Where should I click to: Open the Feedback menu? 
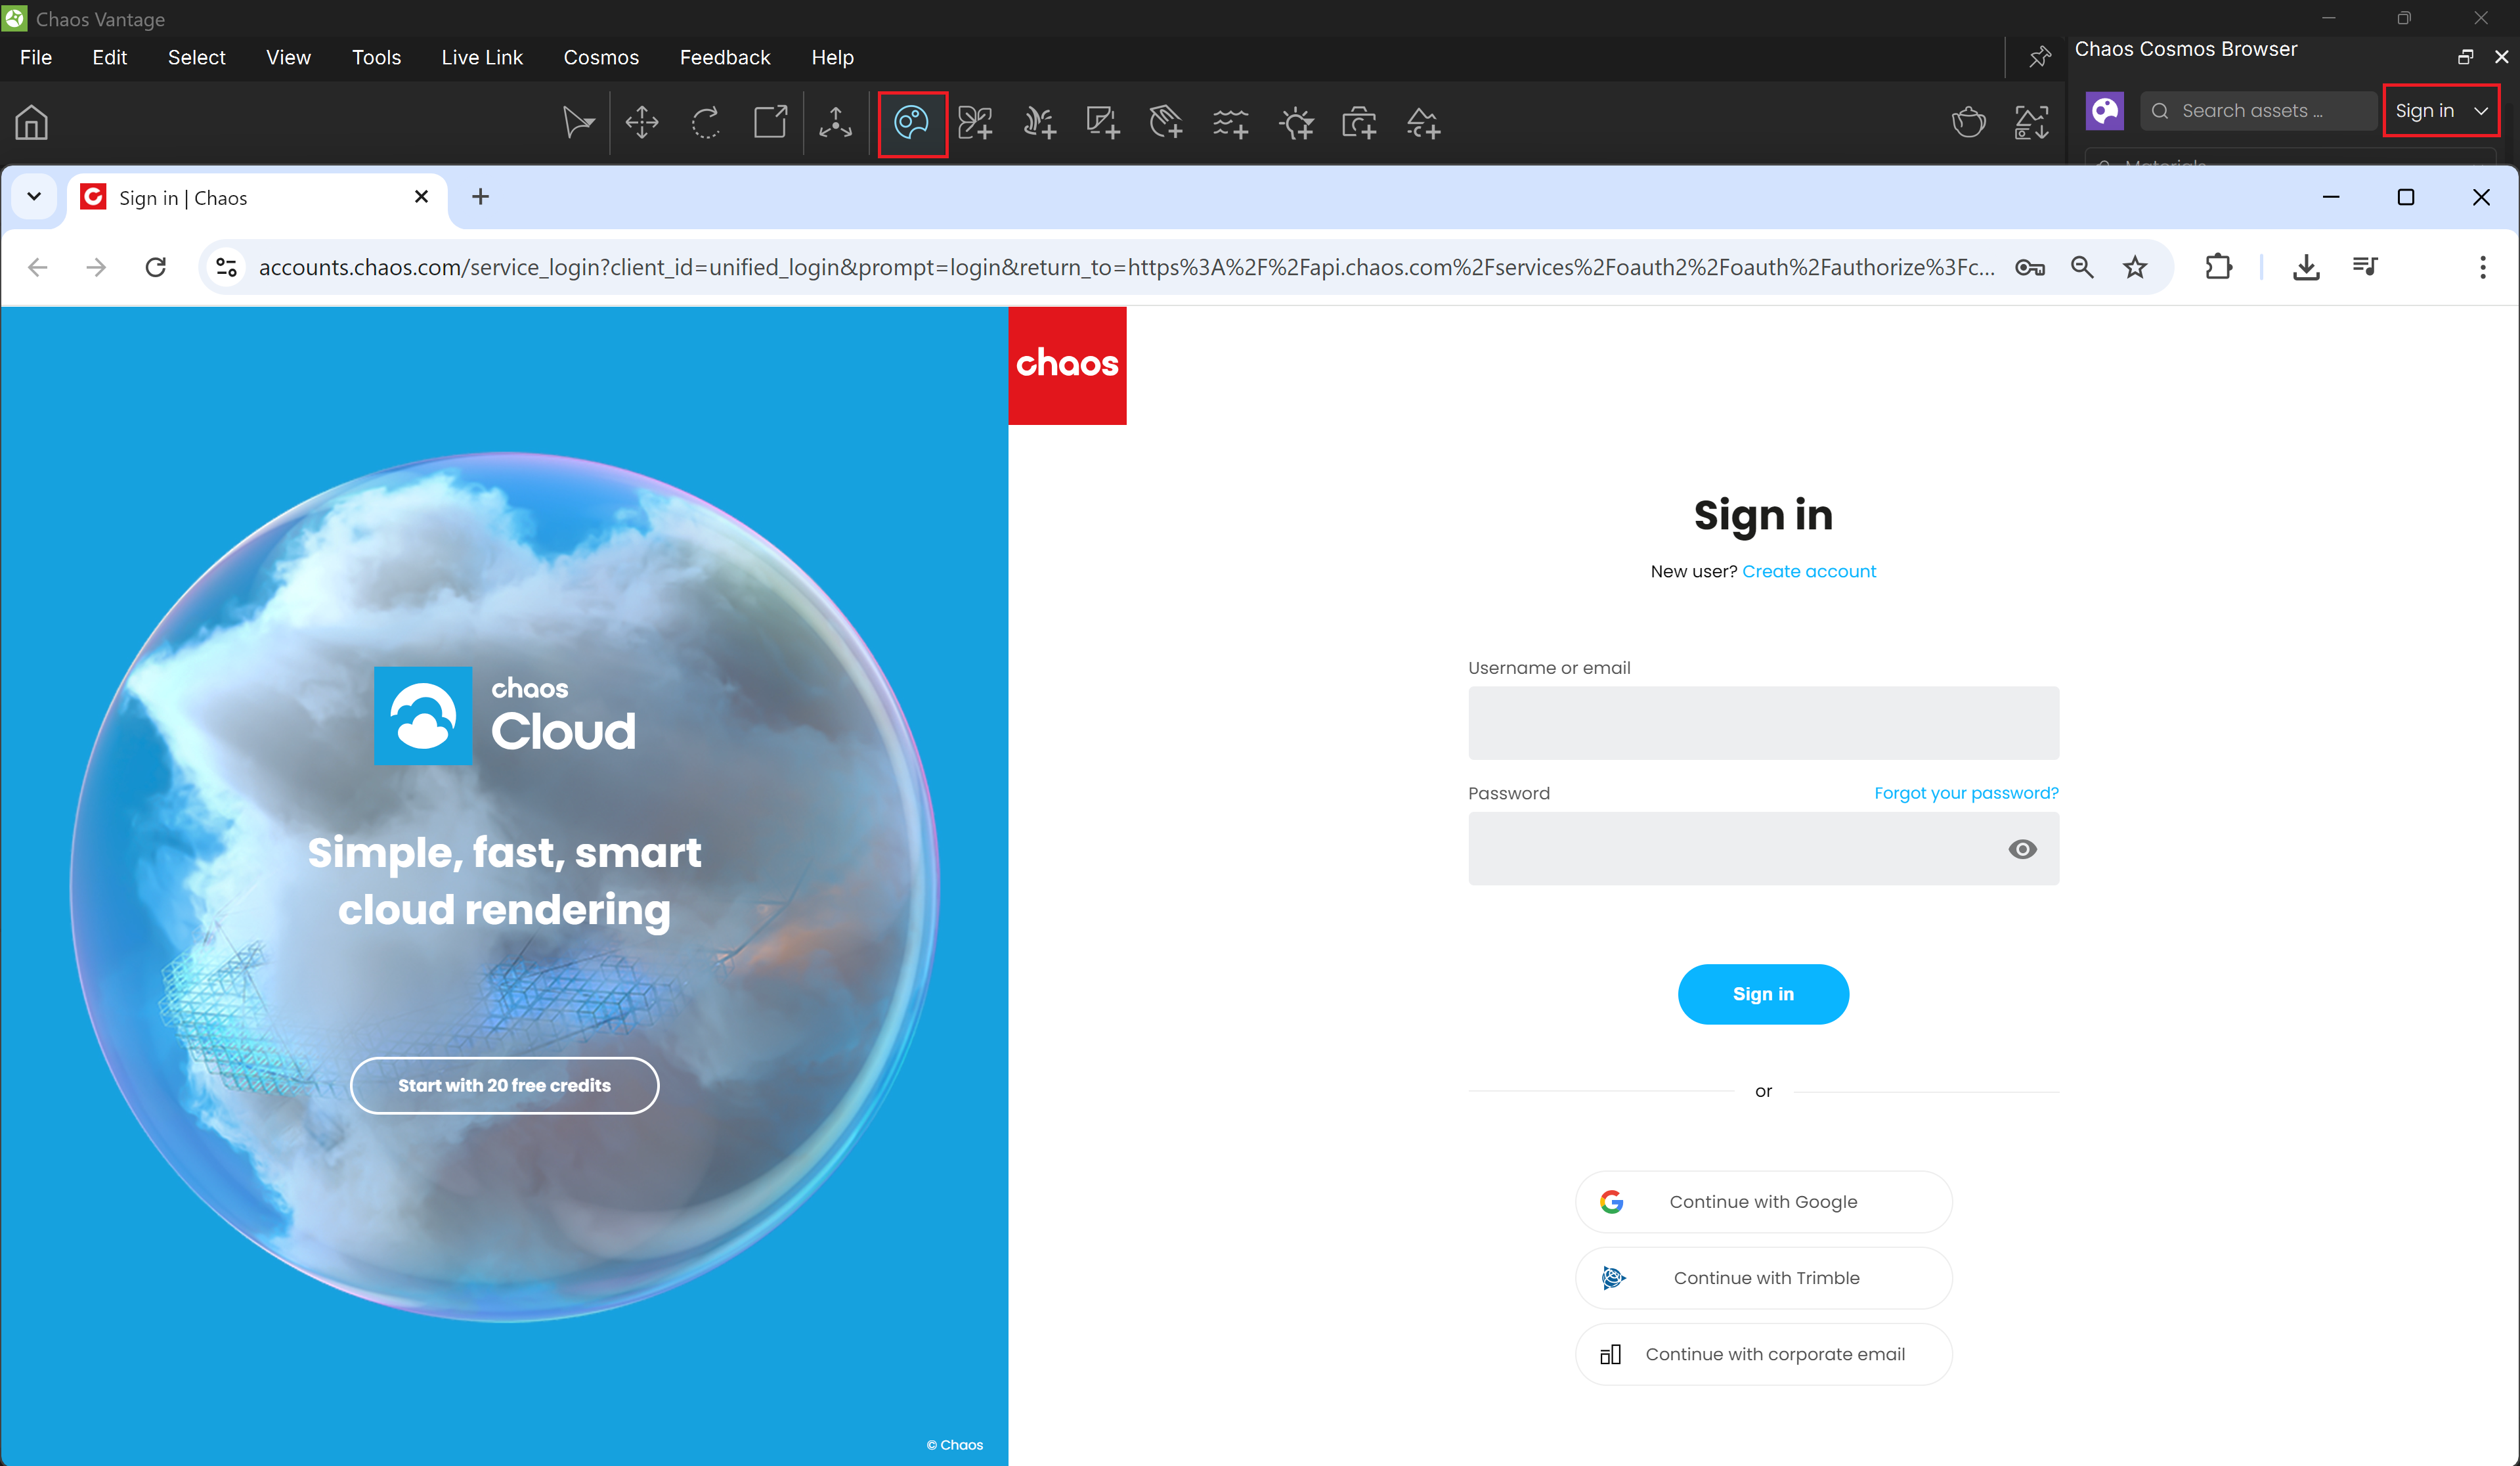[725, 57]
